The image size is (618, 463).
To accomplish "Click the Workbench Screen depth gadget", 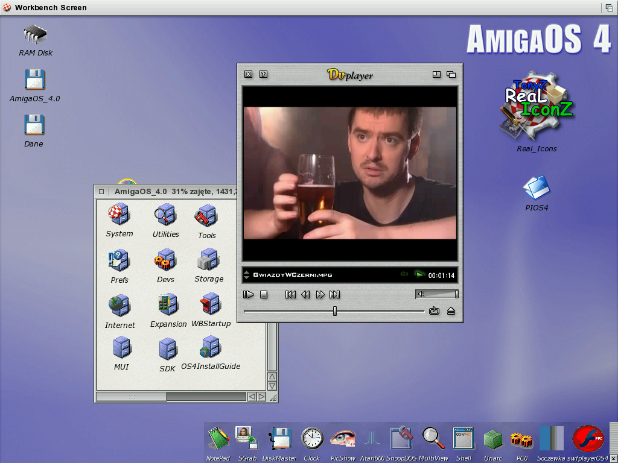I will click(x=610, y=7).
